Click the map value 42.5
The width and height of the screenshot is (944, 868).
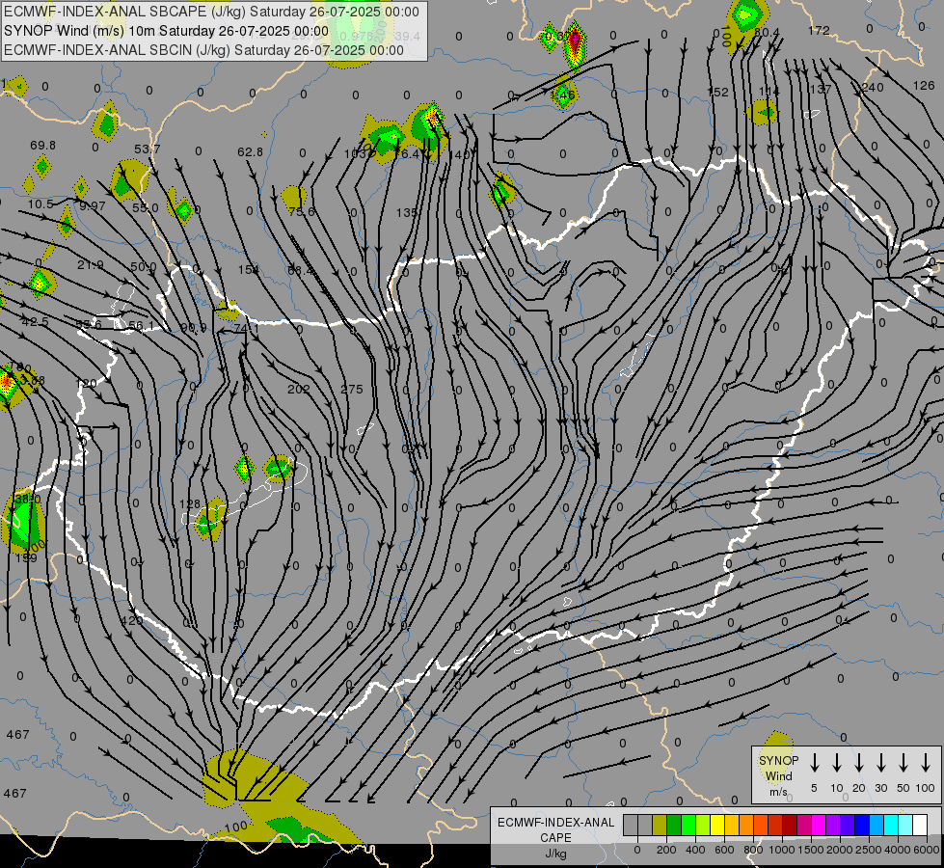point(35,322)
